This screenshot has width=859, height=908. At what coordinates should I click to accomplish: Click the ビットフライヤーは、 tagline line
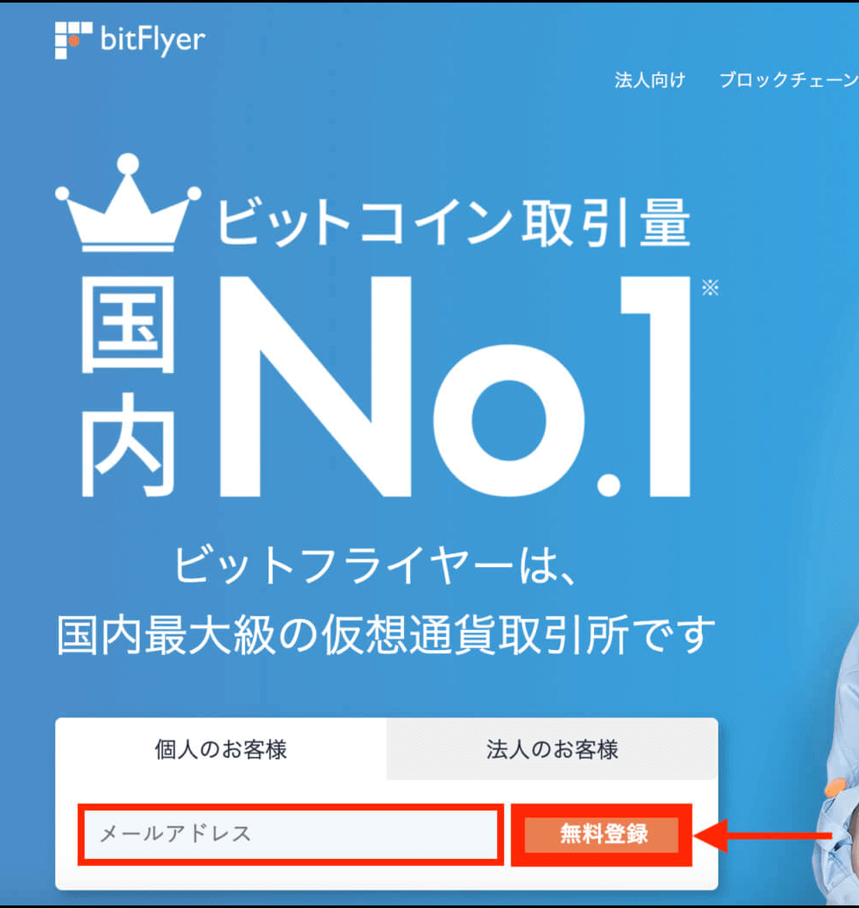(x=375, y=565)
